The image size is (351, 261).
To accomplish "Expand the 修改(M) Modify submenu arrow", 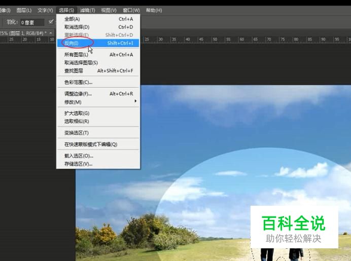I will (x=135, y=102).
